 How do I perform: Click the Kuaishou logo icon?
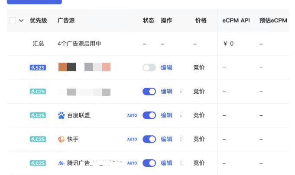coord(62,139)
